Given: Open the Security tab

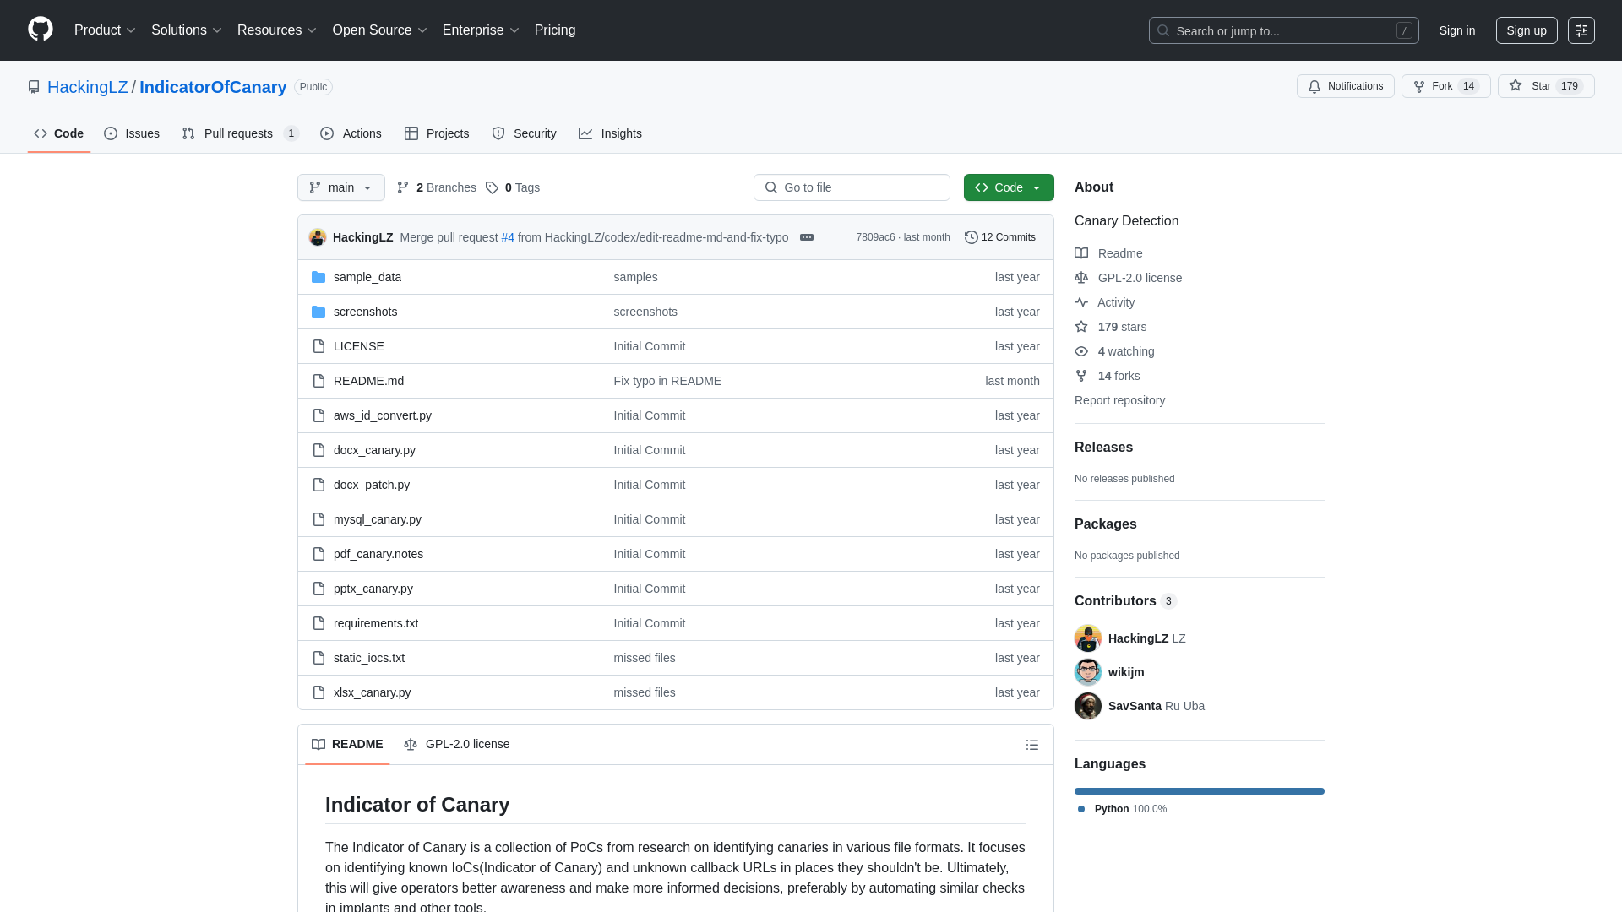Looking at the screenshot, I should 524,133.
